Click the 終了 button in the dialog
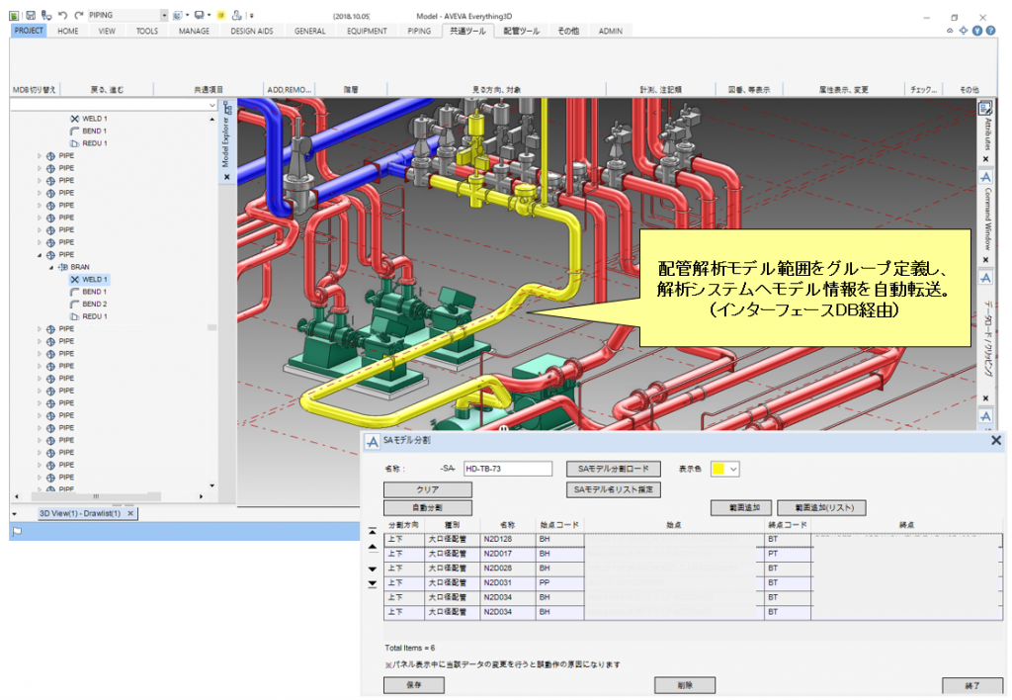Viewport: 1012px width, 700px height. 972,686
